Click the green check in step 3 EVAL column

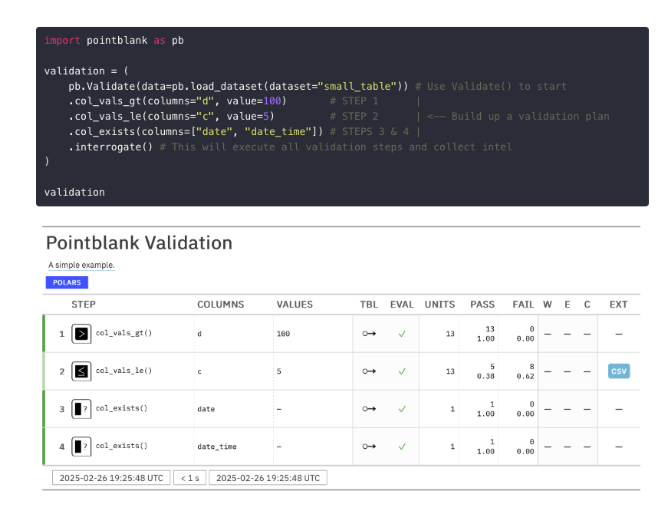(x=402, y=408)
